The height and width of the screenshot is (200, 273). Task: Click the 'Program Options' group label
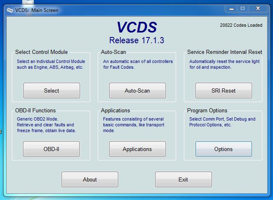pyautogui.click(x=207, y=110)
